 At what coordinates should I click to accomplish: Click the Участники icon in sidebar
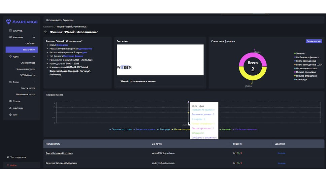click(10, 108)
